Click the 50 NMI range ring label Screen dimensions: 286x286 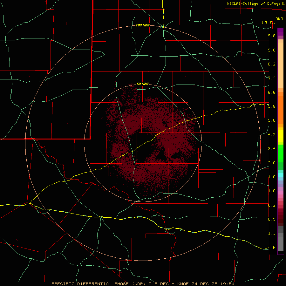point(143,84)
